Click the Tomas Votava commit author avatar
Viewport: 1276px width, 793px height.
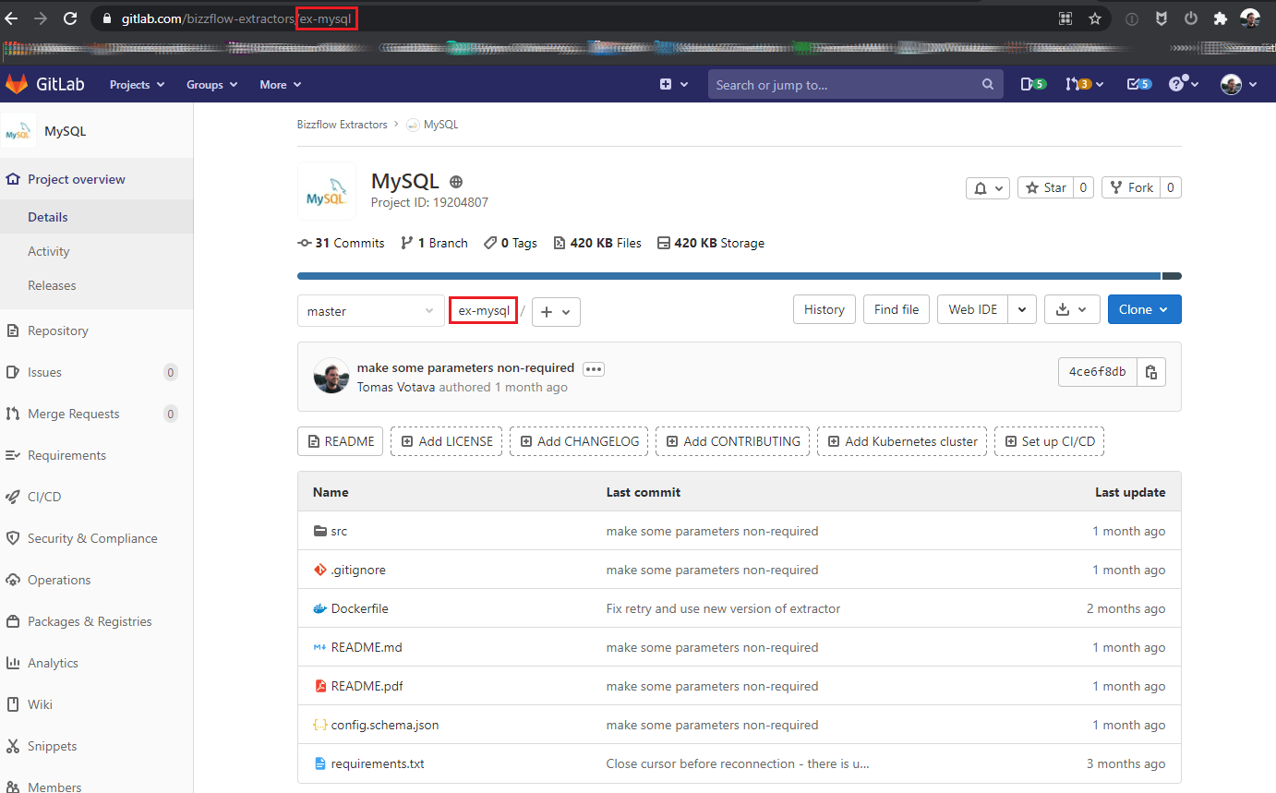331,376
